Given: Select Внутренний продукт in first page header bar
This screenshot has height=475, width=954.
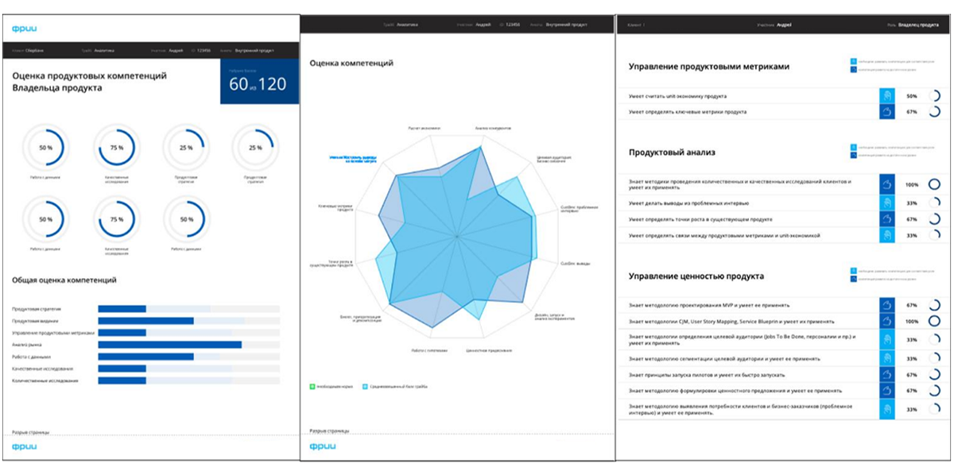Looking at the screenshot, I should tap(256, 50).
